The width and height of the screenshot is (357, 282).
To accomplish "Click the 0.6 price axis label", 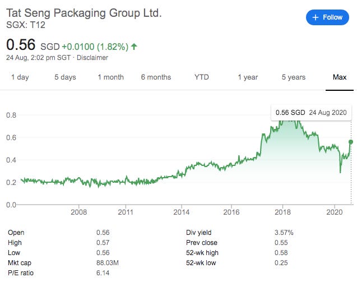I will point(11,137).
